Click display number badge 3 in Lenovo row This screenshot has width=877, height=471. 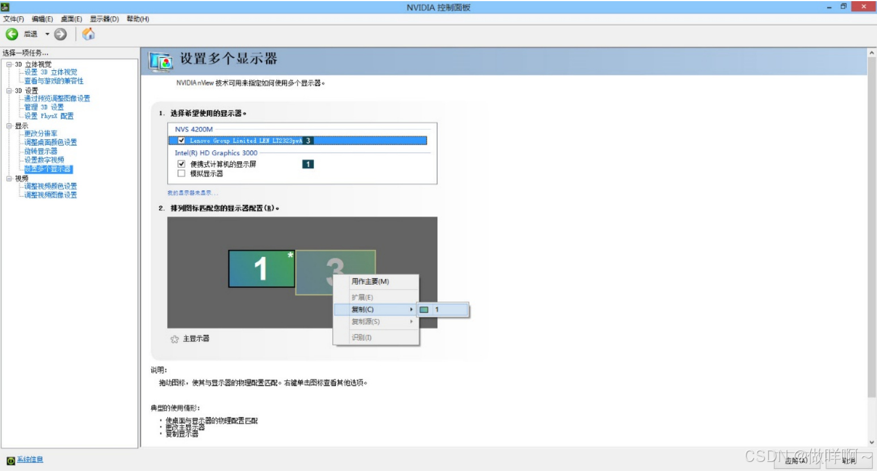click(x=308, y=141)
